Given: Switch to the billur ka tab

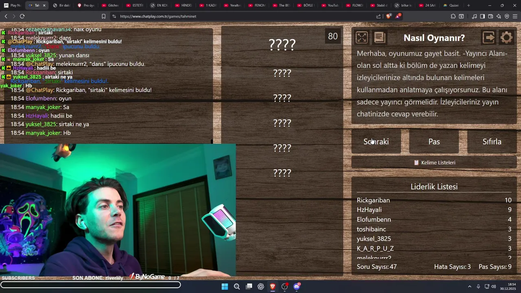Looking at the screenshot, I should click(x=403, y=5).
